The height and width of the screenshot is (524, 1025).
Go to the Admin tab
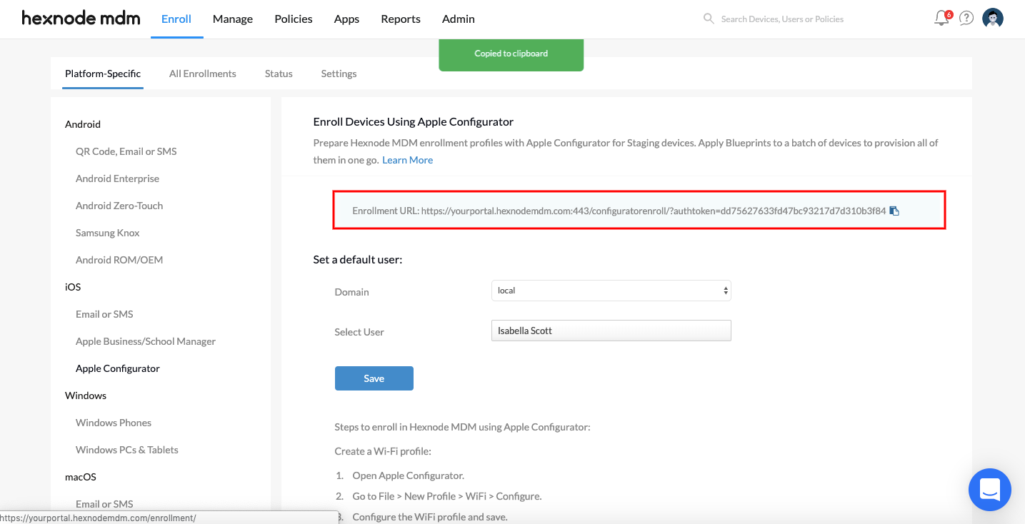tap(459, 19)
